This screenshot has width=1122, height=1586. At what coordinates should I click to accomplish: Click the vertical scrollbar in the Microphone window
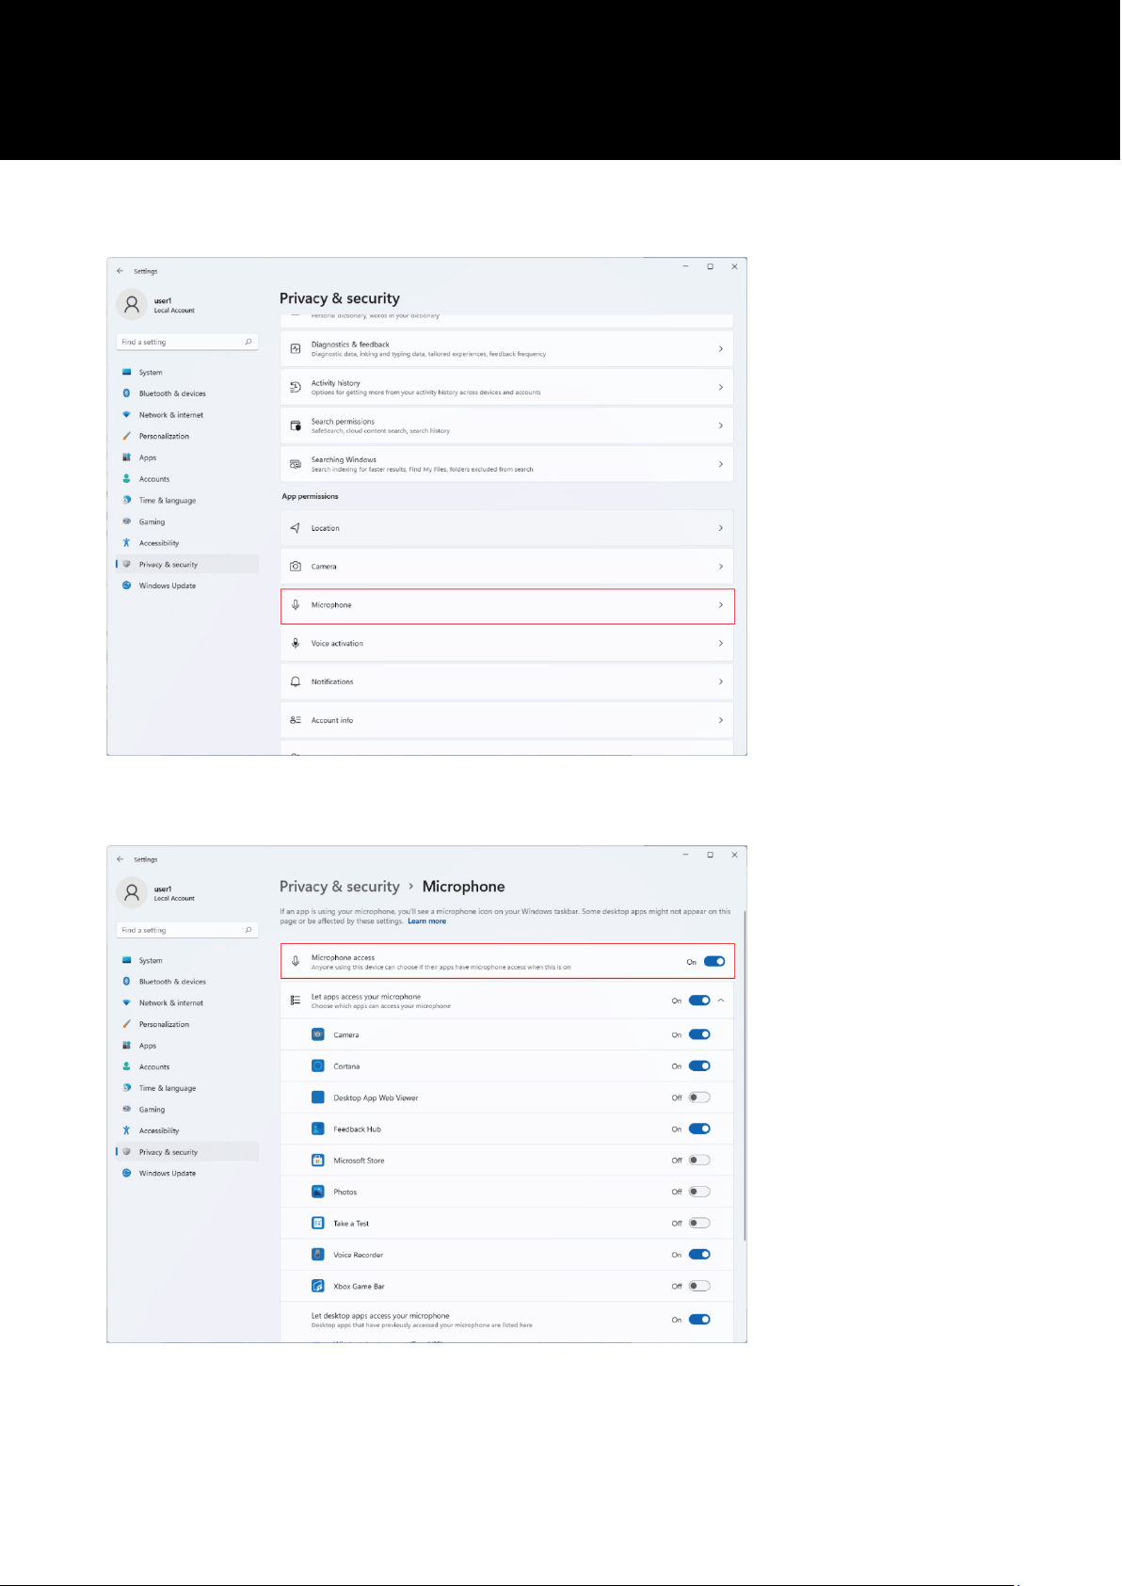coord(745,1075)
